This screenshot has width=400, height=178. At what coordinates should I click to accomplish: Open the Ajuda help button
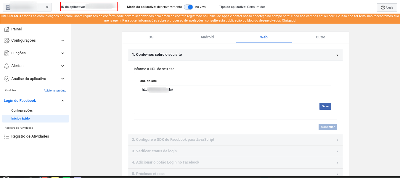[x=387, y=7]
